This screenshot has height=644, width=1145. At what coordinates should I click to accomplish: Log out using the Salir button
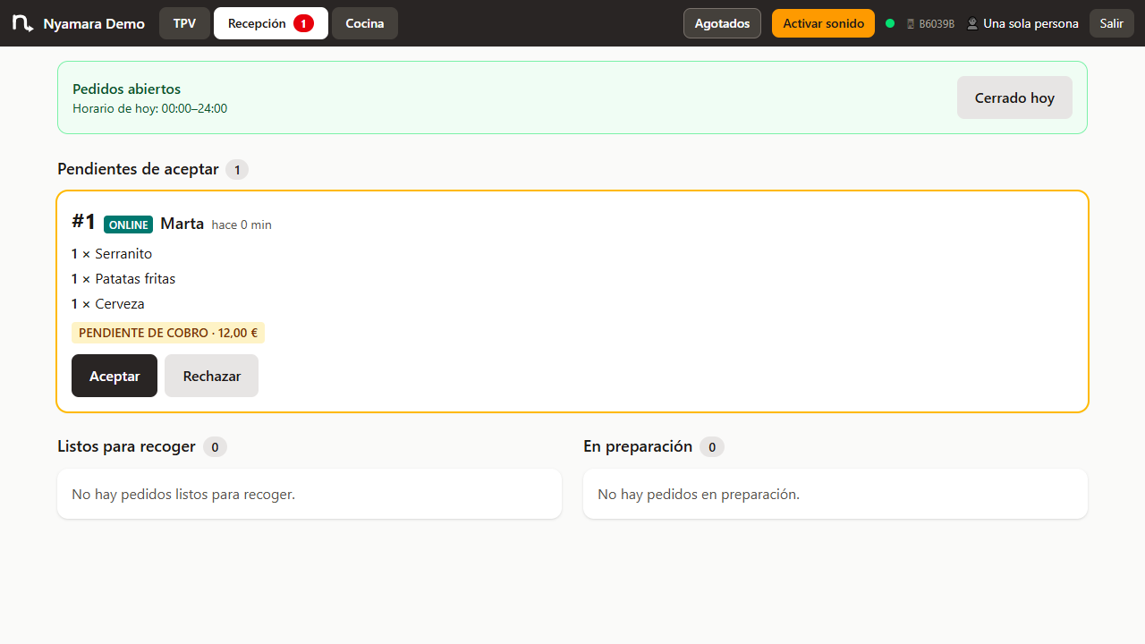point(1112,23)
